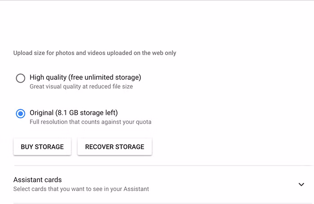Expand Assistant cards with the chevron arrow
This screenshot has width=314, height=204.
pyautogui.click(x=301, y=184)
